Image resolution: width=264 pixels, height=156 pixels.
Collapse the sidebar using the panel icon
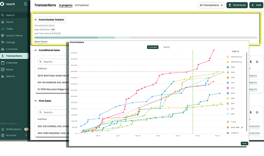click(26, 4)
